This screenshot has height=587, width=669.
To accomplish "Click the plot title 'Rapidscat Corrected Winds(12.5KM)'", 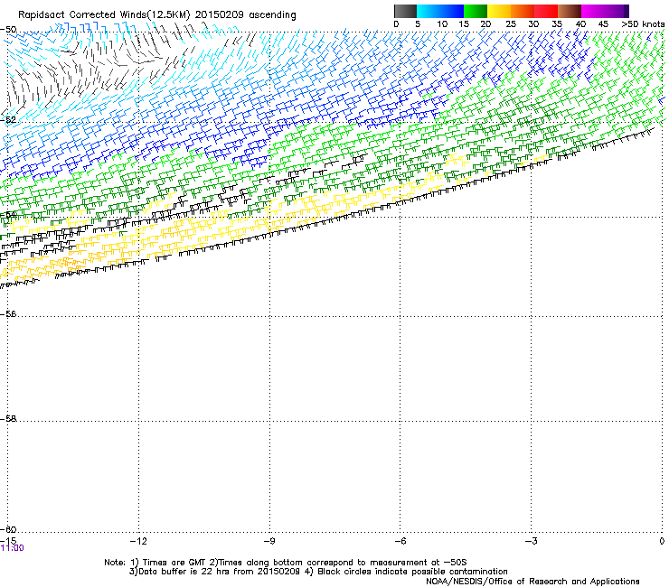I will pyautogui.click(x=104, y=14).
